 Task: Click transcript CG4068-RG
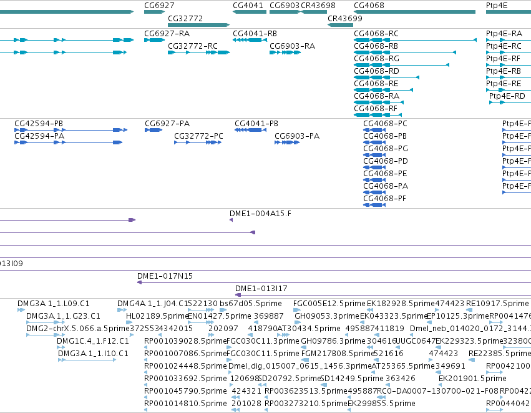[x=377, y=59]
